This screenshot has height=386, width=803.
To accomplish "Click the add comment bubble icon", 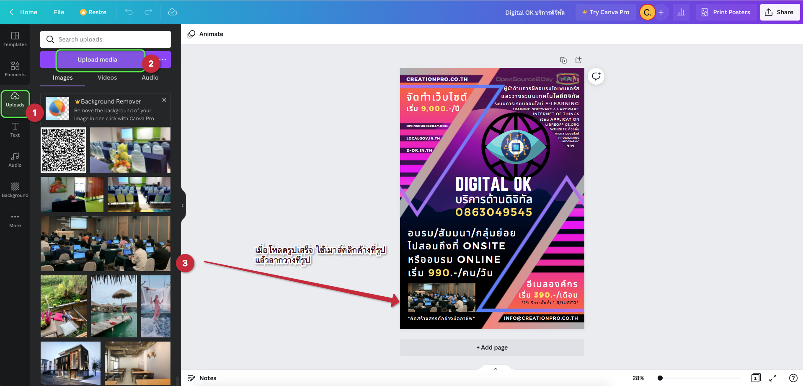I will [x=596, y=76].
